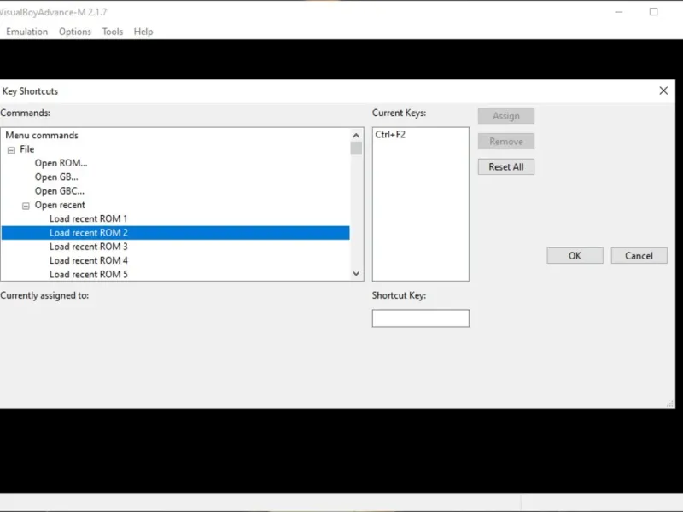
Task: Maximize the VisualBoyAdvance-M window
Action: [x=653, y=12]
